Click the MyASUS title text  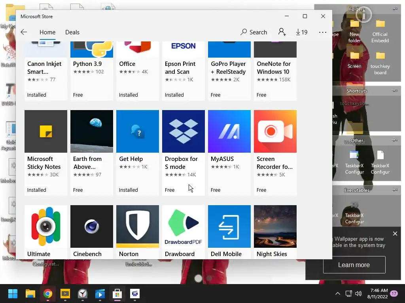click(x=222, y=159)
